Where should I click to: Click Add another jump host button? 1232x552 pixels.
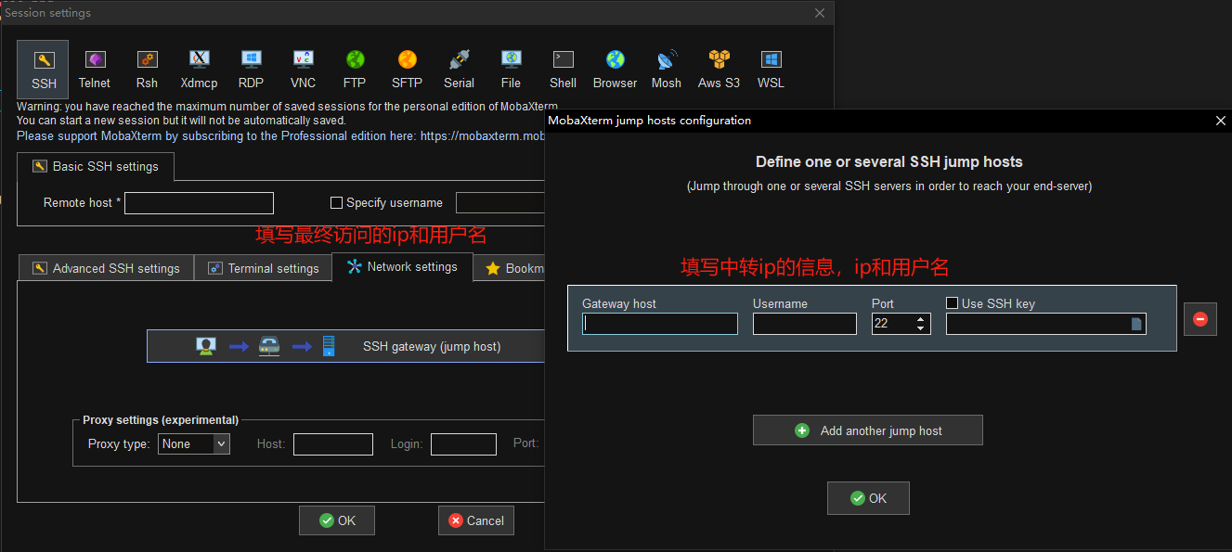pyautogui.click(x=867, y=430)
